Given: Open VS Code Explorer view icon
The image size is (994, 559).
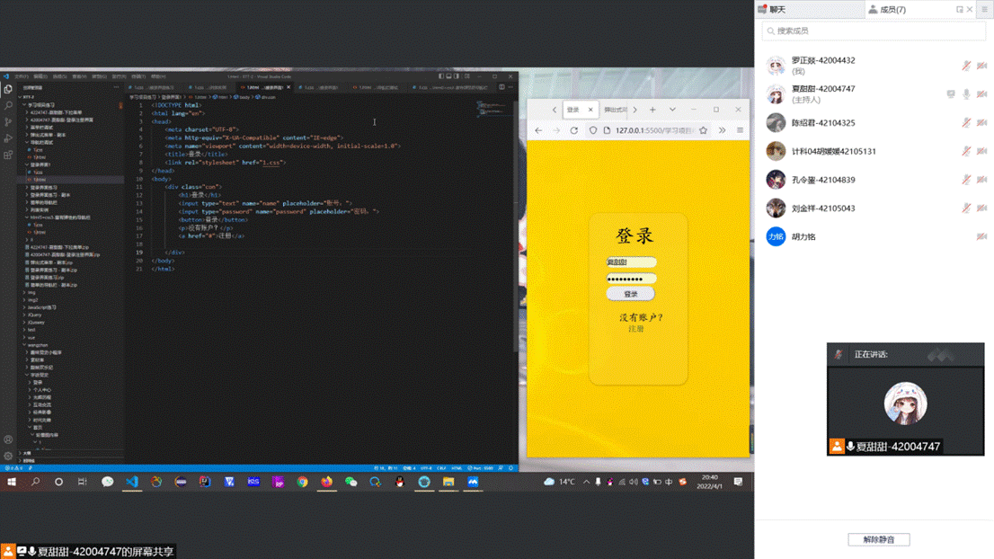Looking at the screenshot, I should [x=8, y=89].
